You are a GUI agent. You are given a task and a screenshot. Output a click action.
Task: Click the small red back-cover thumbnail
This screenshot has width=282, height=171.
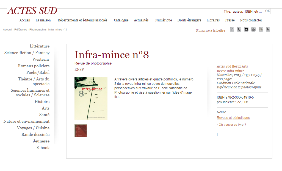tap(81, 131)
